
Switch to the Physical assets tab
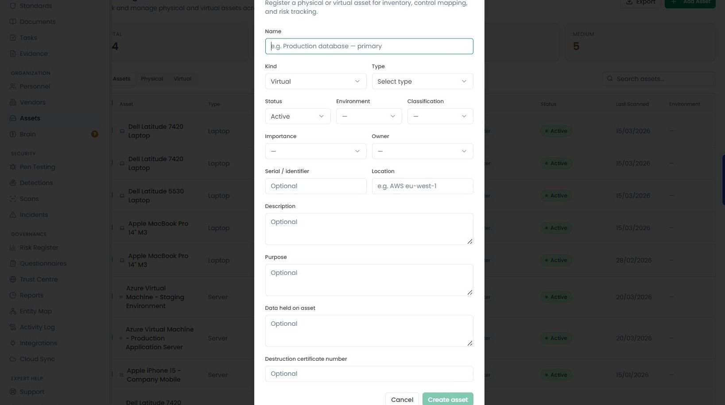pos(152,79)
